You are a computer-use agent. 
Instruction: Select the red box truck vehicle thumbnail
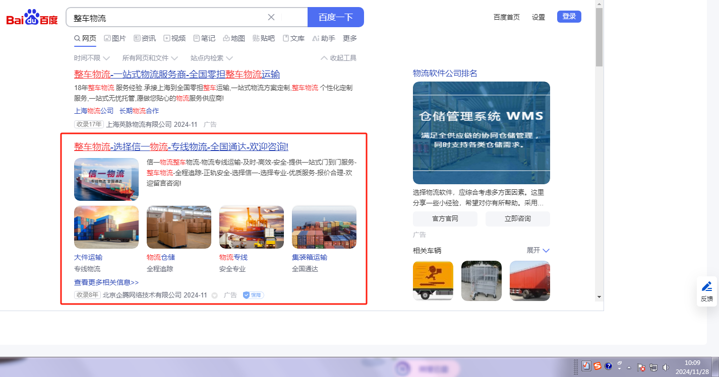point(530,281)
